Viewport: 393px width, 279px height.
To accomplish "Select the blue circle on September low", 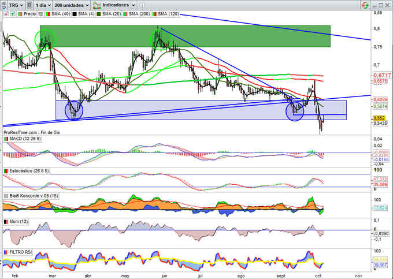I will [295, 111].
